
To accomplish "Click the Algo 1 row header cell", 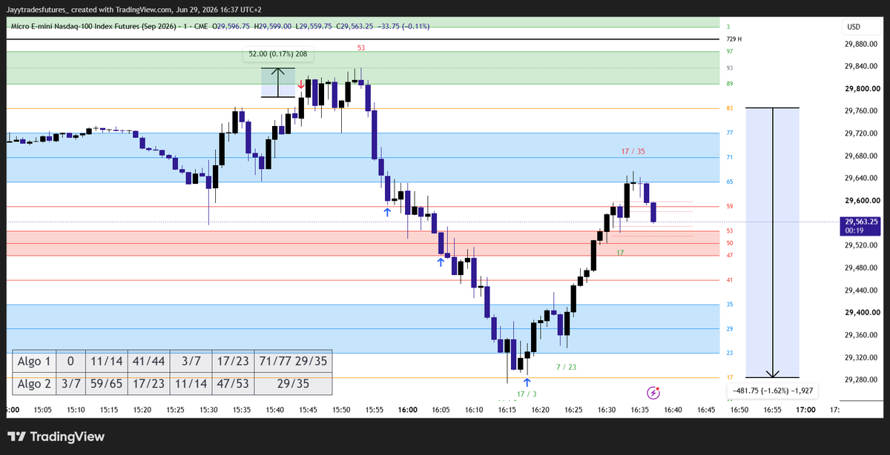I will (33, 362).
